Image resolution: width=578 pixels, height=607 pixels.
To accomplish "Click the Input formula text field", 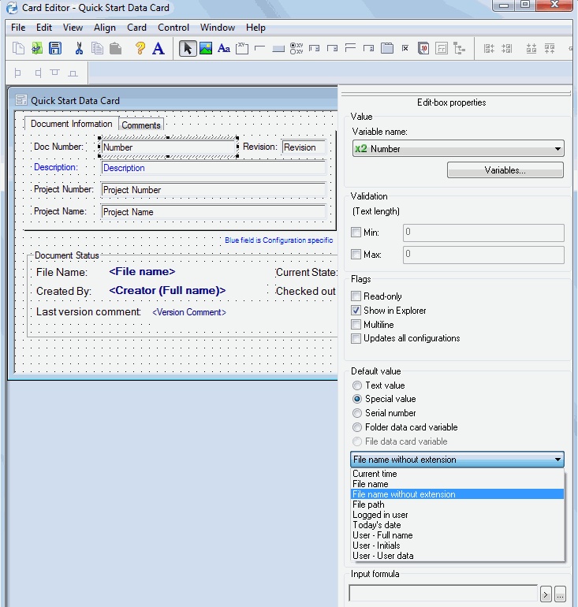I will (443, 594).
